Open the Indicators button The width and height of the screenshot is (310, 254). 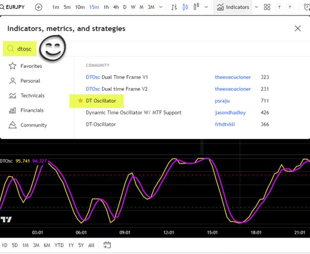[233, 7]
